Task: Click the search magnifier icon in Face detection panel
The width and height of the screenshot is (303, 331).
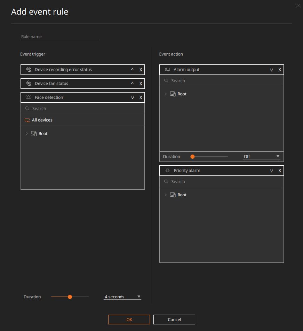Action: (x=27, y=108)
